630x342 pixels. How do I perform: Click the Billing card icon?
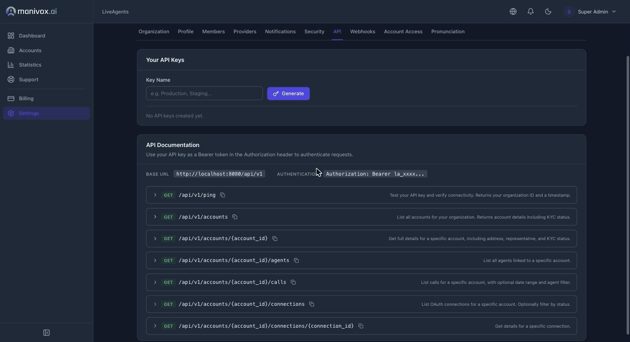11,99
